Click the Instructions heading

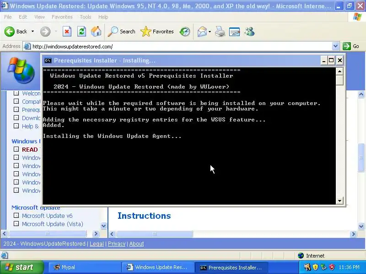coord(144,216)
